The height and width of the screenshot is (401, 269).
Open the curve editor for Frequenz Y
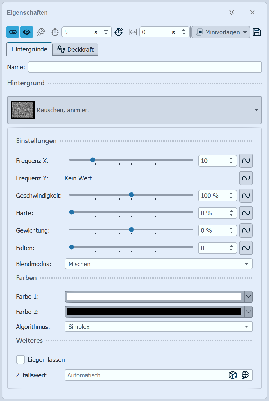coord(246,178)
